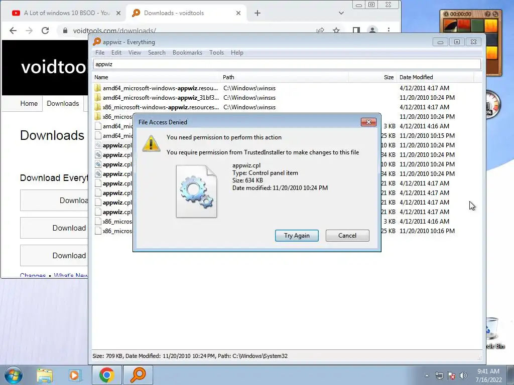Viewport: 514px width, 385px height.
Task: Click the share icon in Chrome toolbar
Action: [x=320, y=31]
